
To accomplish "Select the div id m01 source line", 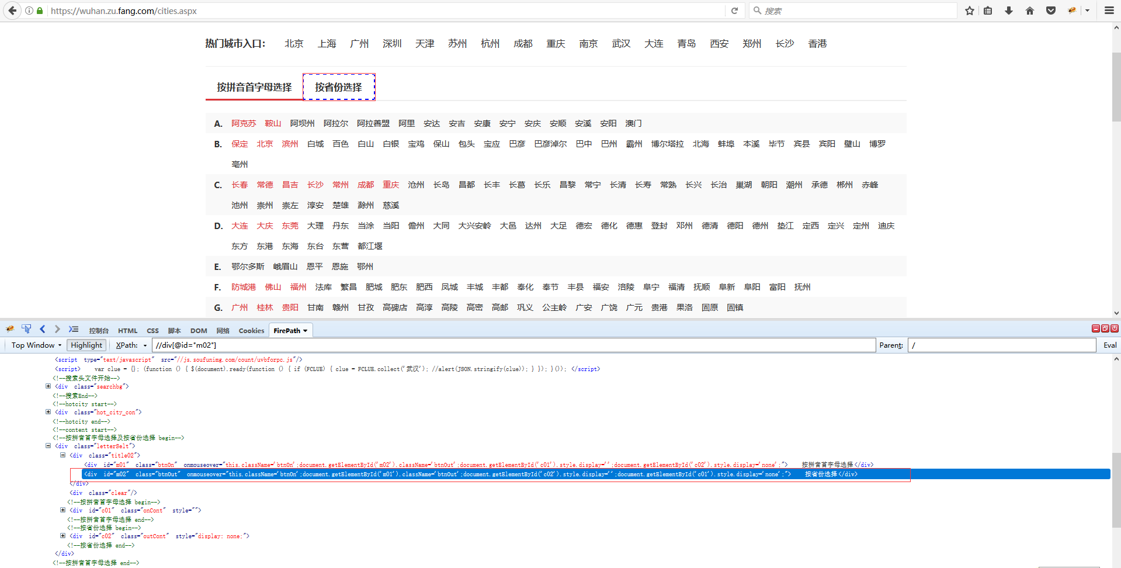I will pyautogui.click(x=479, y=465).
